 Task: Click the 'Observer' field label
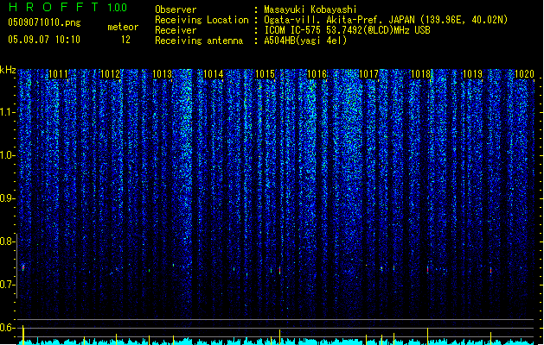(x=176, y=9)
